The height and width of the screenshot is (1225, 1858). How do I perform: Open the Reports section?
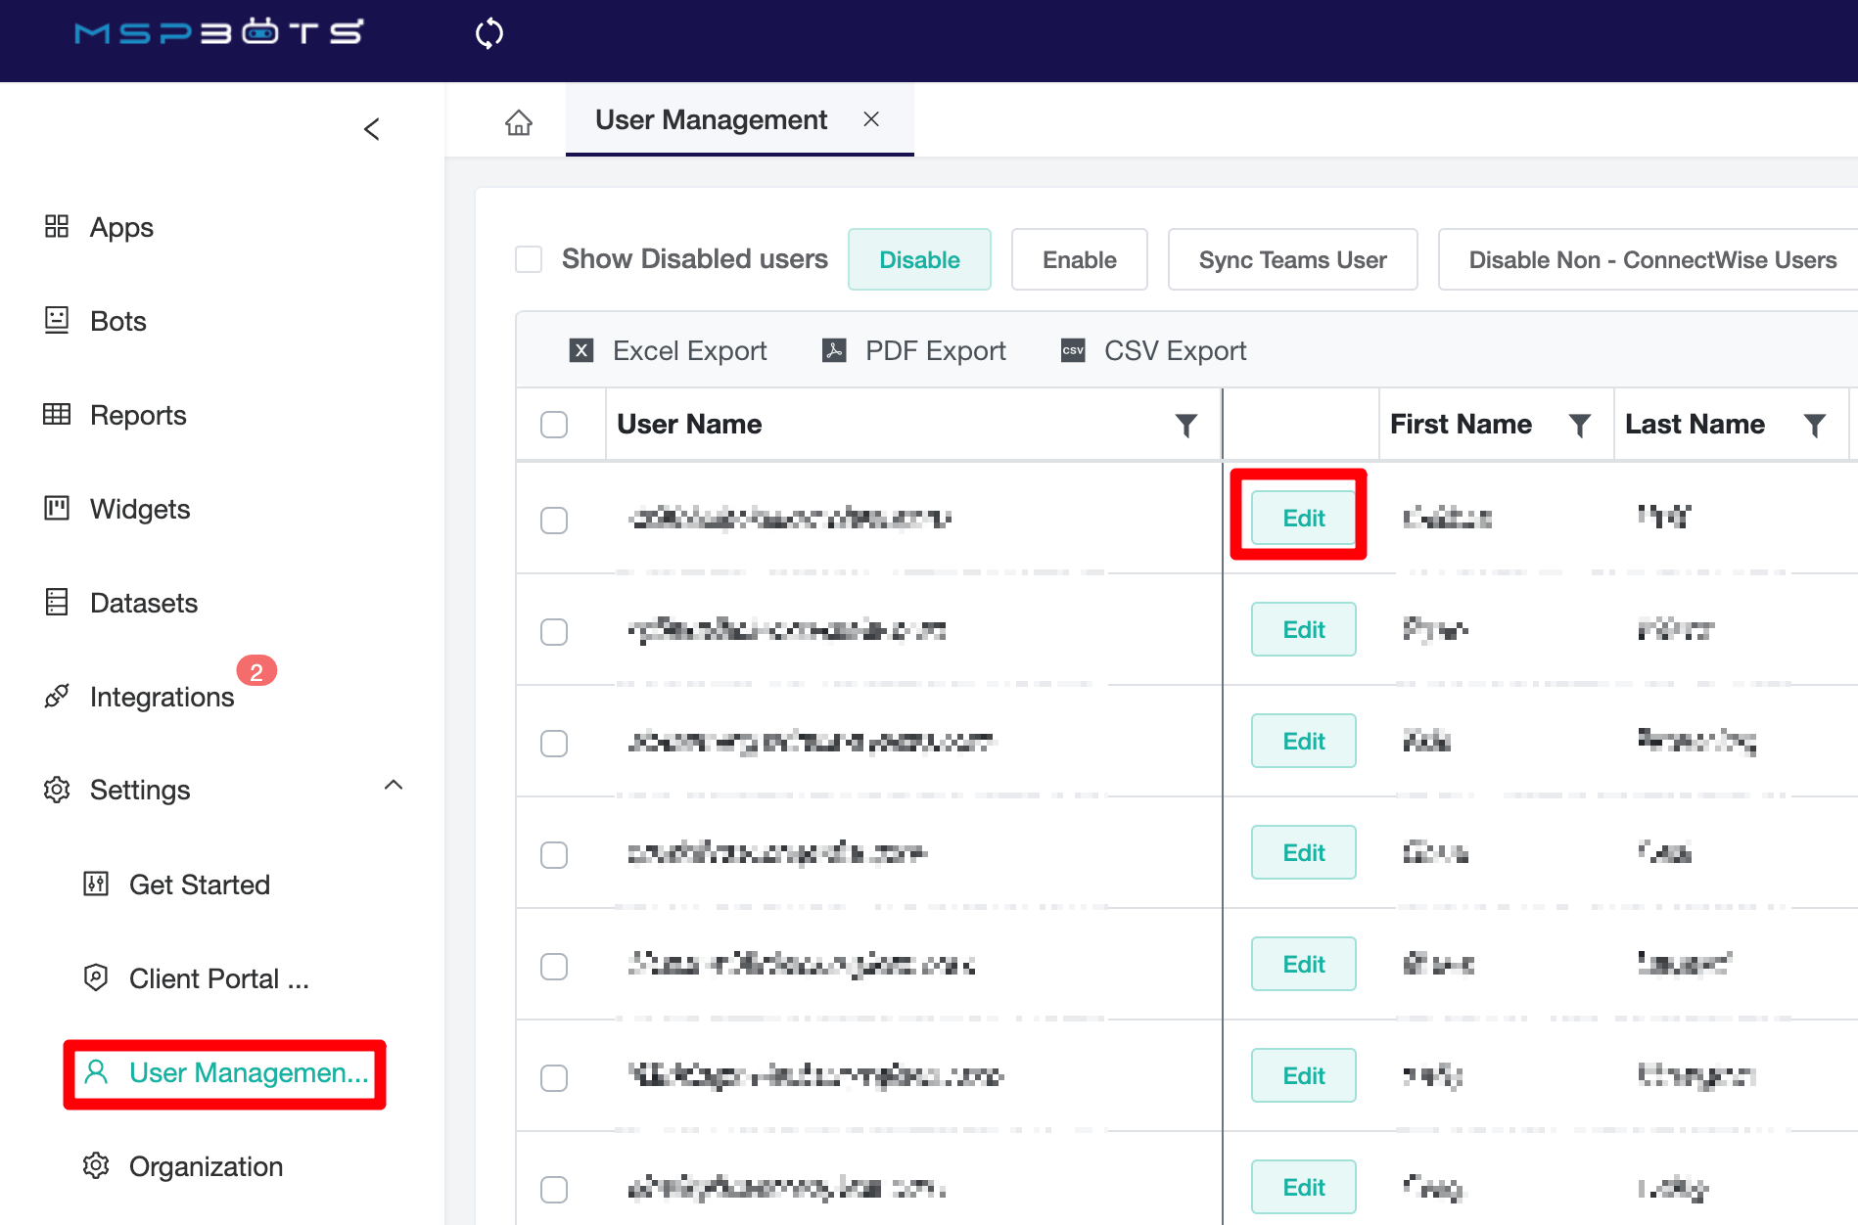coord(137,415)
